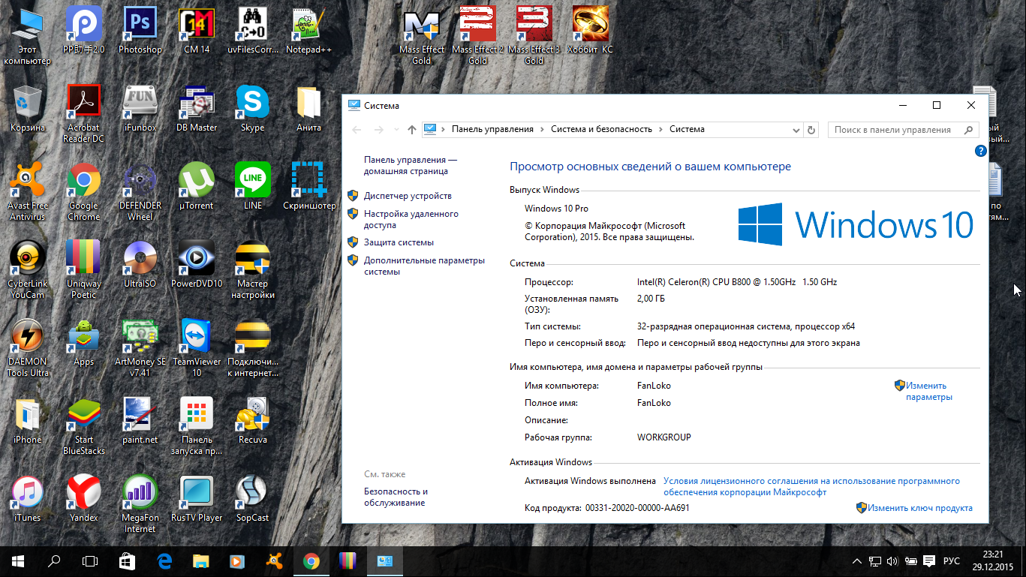Viewport: 1026px width, 577px height.
Task: Switch input language via 'РУС' indicator
Action: 951,560
